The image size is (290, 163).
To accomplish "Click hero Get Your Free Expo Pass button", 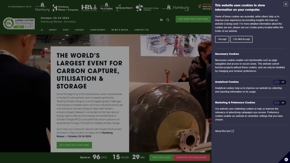I will [74, 145].
